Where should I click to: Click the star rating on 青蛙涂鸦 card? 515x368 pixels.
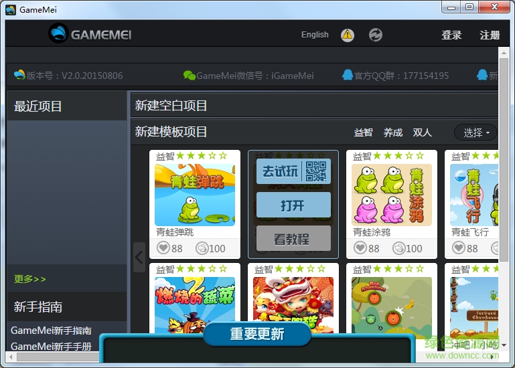coord(398,156)
